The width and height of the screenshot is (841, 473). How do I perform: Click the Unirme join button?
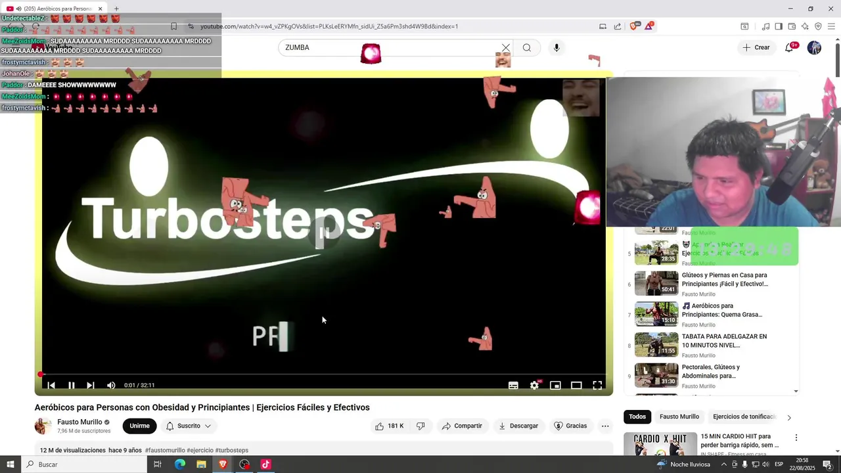coord(139,426)
